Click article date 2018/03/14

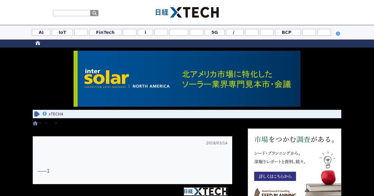pyautogui.click(x=217, y=143)
